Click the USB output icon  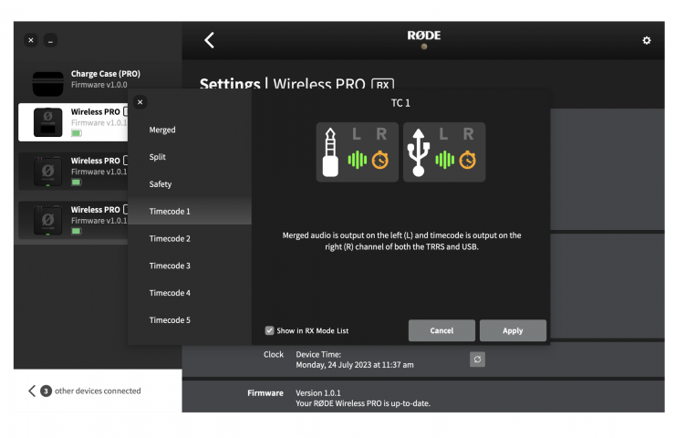(419, 152)
